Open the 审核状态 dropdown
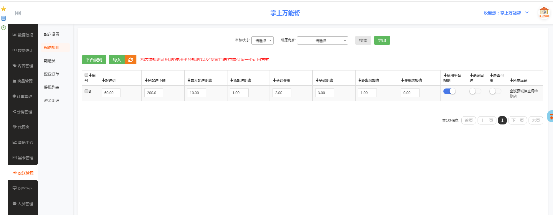The image size is (553, 215). click(262, 40)
